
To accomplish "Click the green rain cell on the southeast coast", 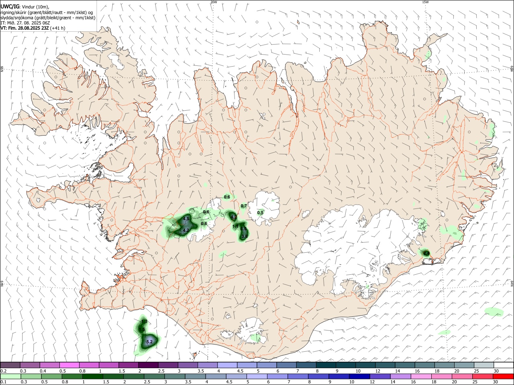I will (x=426, y=253).
